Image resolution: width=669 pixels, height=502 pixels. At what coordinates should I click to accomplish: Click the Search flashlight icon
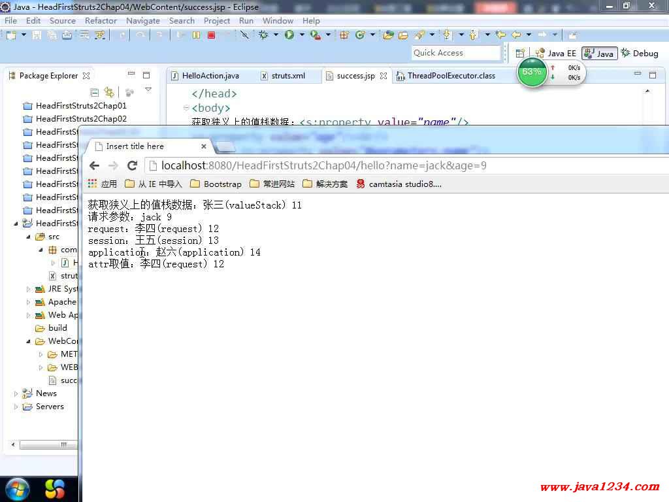click(x=419, y=35)
